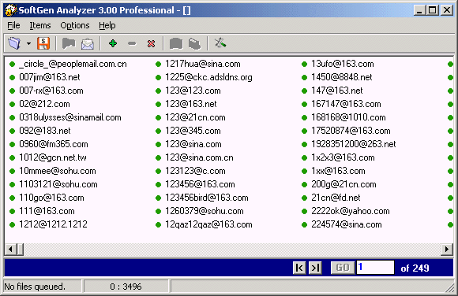The image size is (458, 296).
Task: Select 092@183.net entry
Action: [45, 131]
